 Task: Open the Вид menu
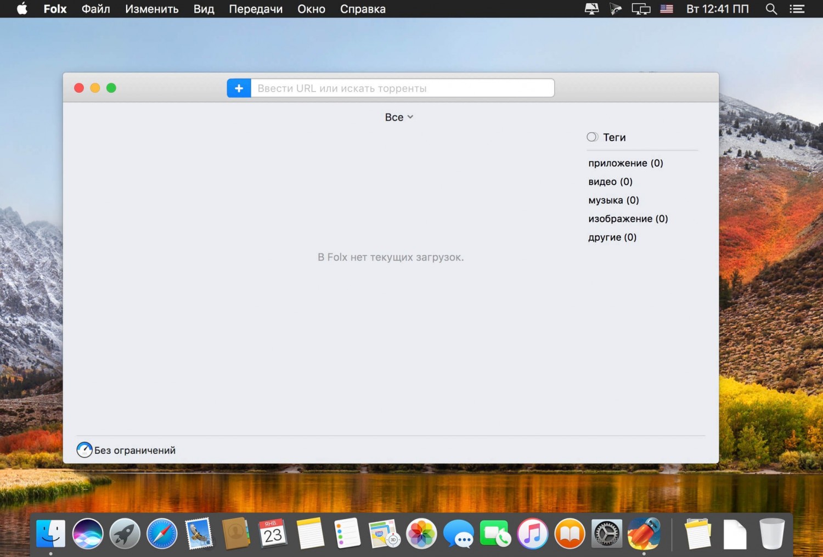tap(204, 9)
